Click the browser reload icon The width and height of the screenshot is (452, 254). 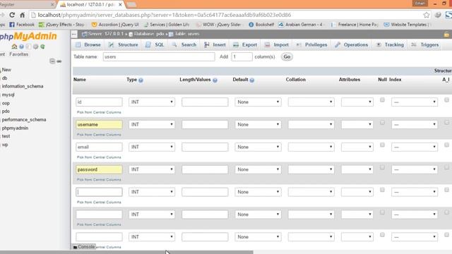coord(12,15)
